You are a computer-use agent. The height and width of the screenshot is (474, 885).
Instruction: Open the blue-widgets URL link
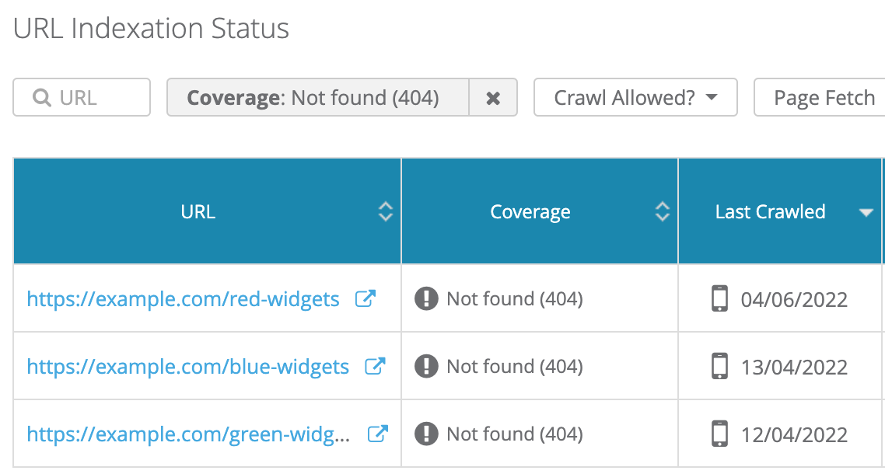click(x=187, y=367)
